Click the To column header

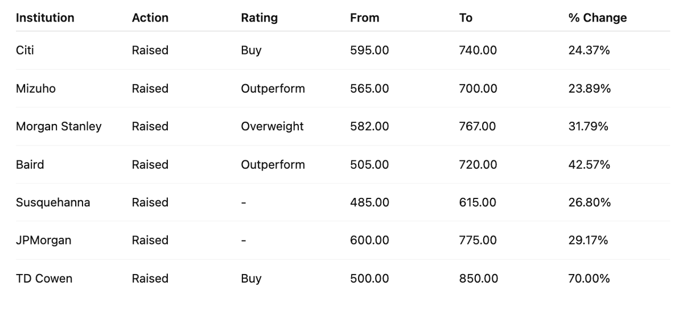[466, 18]
